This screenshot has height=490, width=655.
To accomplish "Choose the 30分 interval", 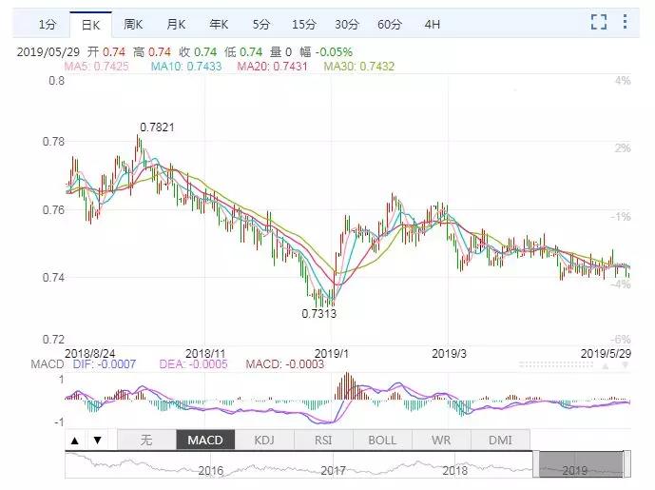I will [x=347, y=24].
